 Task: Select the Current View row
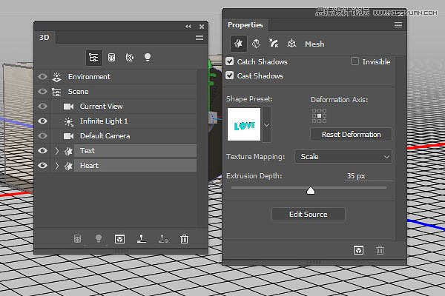(x=124, y=107)
